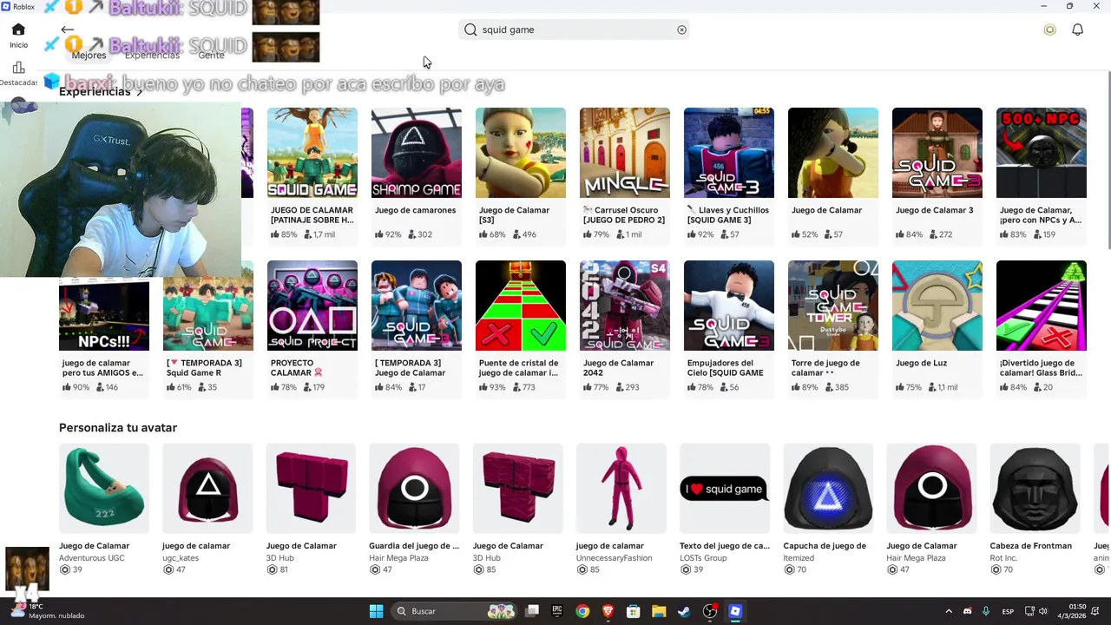The height and width of the screenshot is (625, 1111).
Task: Click the LOSTs Group creator name
Action: point(703,558)
